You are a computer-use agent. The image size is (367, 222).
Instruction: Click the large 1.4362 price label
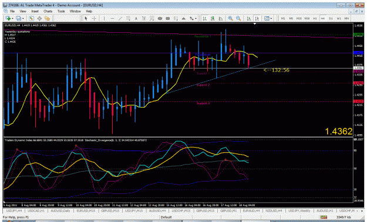coord(339,131)
